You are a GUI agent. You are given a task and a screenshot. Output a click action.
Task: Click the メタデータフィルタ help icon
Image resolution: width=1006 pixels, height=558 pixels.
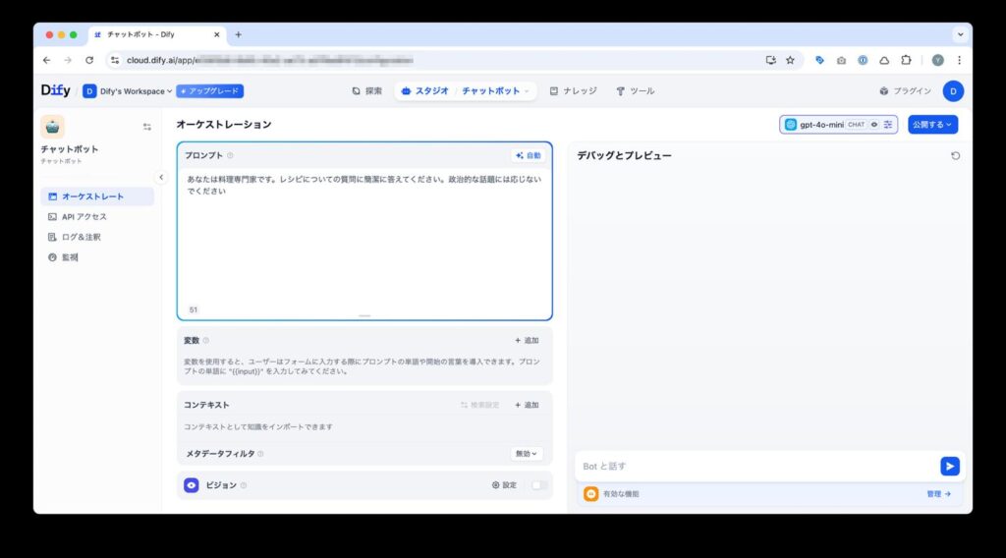[x=260, y=454]
